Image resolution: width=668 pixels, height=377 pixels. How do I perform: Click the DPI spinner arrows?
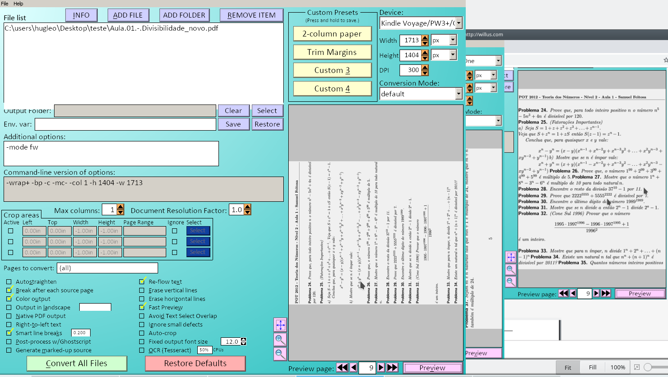point(425,70)
